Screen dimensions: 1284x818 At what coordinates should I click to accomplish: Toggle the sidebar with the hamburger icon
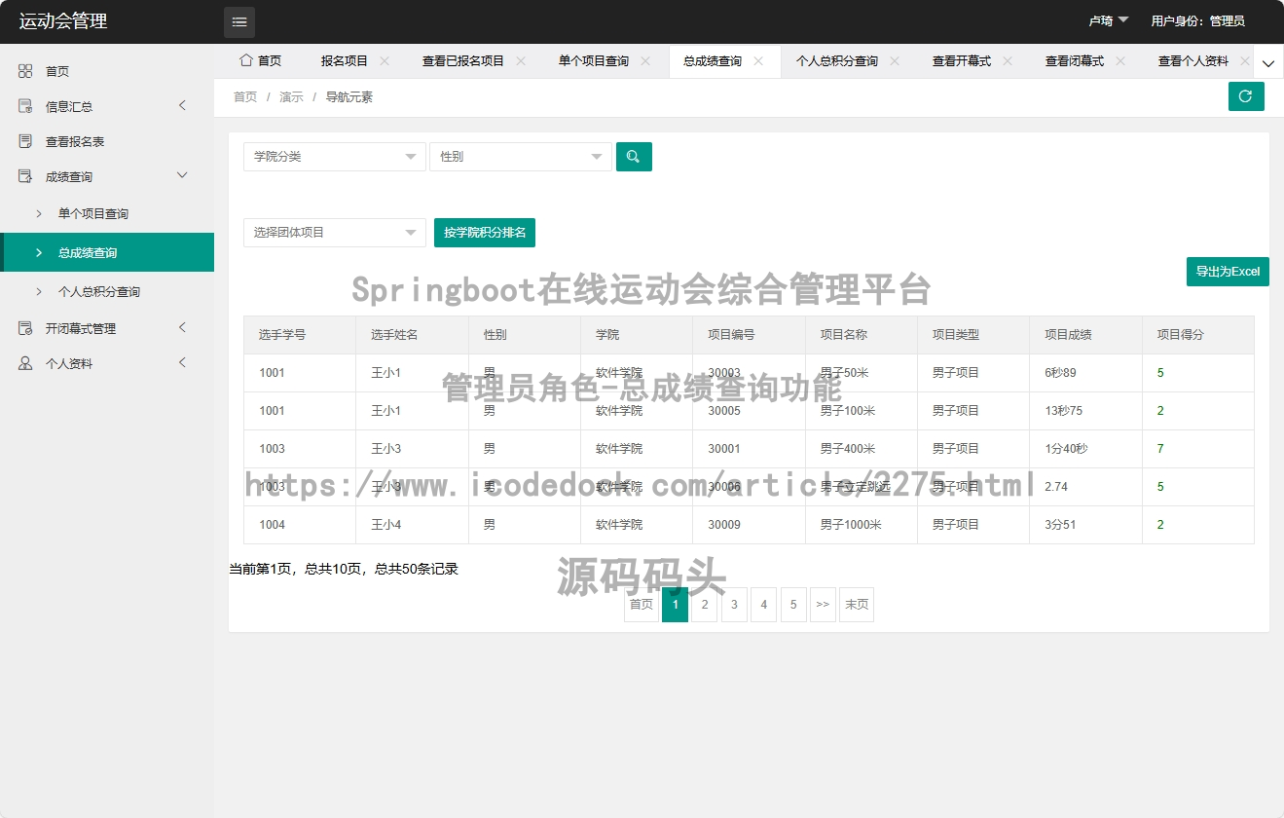coord(239,21)
